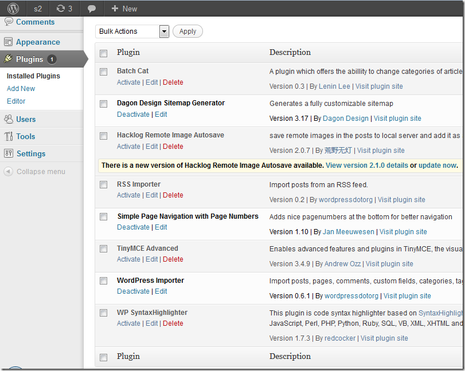This screenshot has width=465, height=371.
Task: Open the Settings menu
Action: point(31,153)
